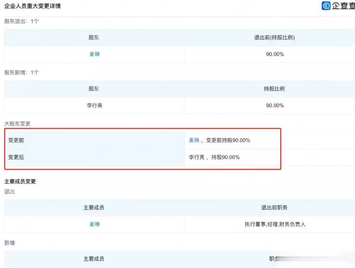Click 90.00% in the 李行亮 shareholder row
This screenshot has height=268, width=355.
pyautogui.click(x=275, y=106)
